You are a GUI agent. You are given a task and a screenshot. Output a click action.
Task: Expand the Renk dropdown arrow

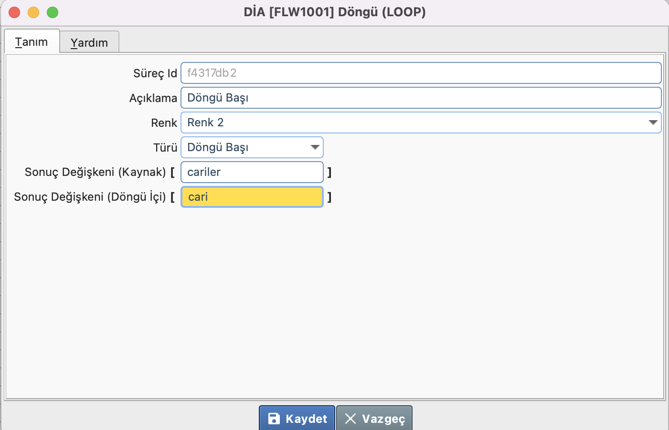point(653,123)
